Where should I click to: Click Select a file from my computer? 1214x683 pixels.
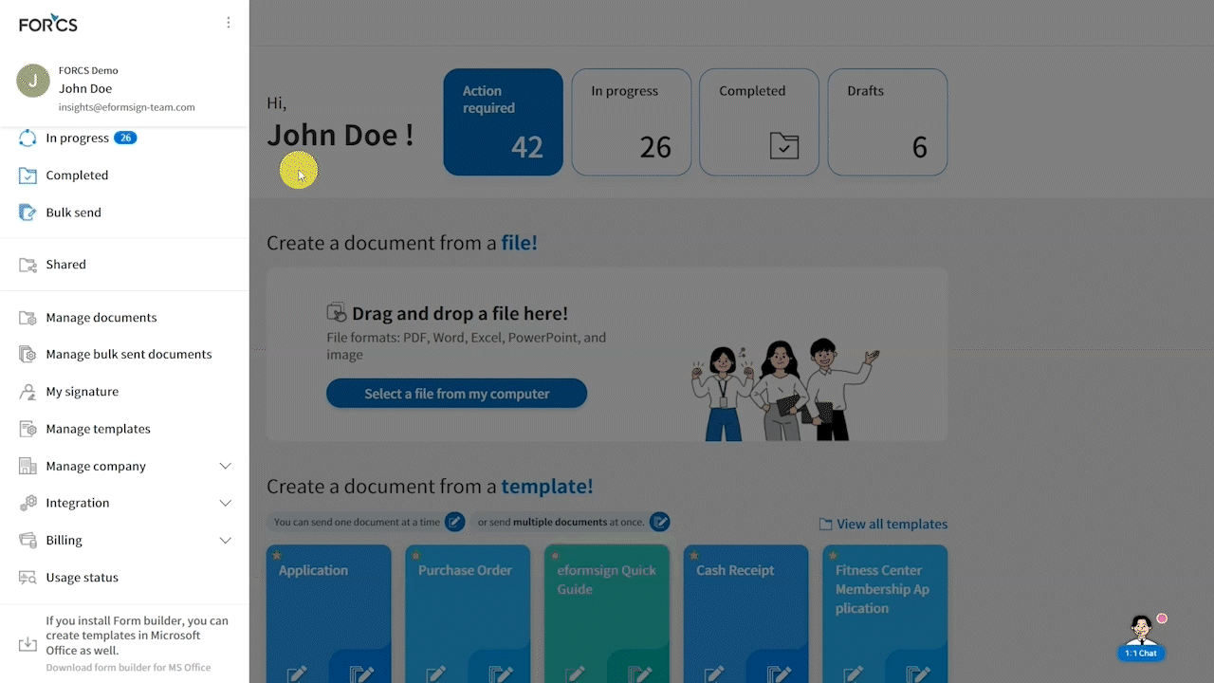click(456, 394)
